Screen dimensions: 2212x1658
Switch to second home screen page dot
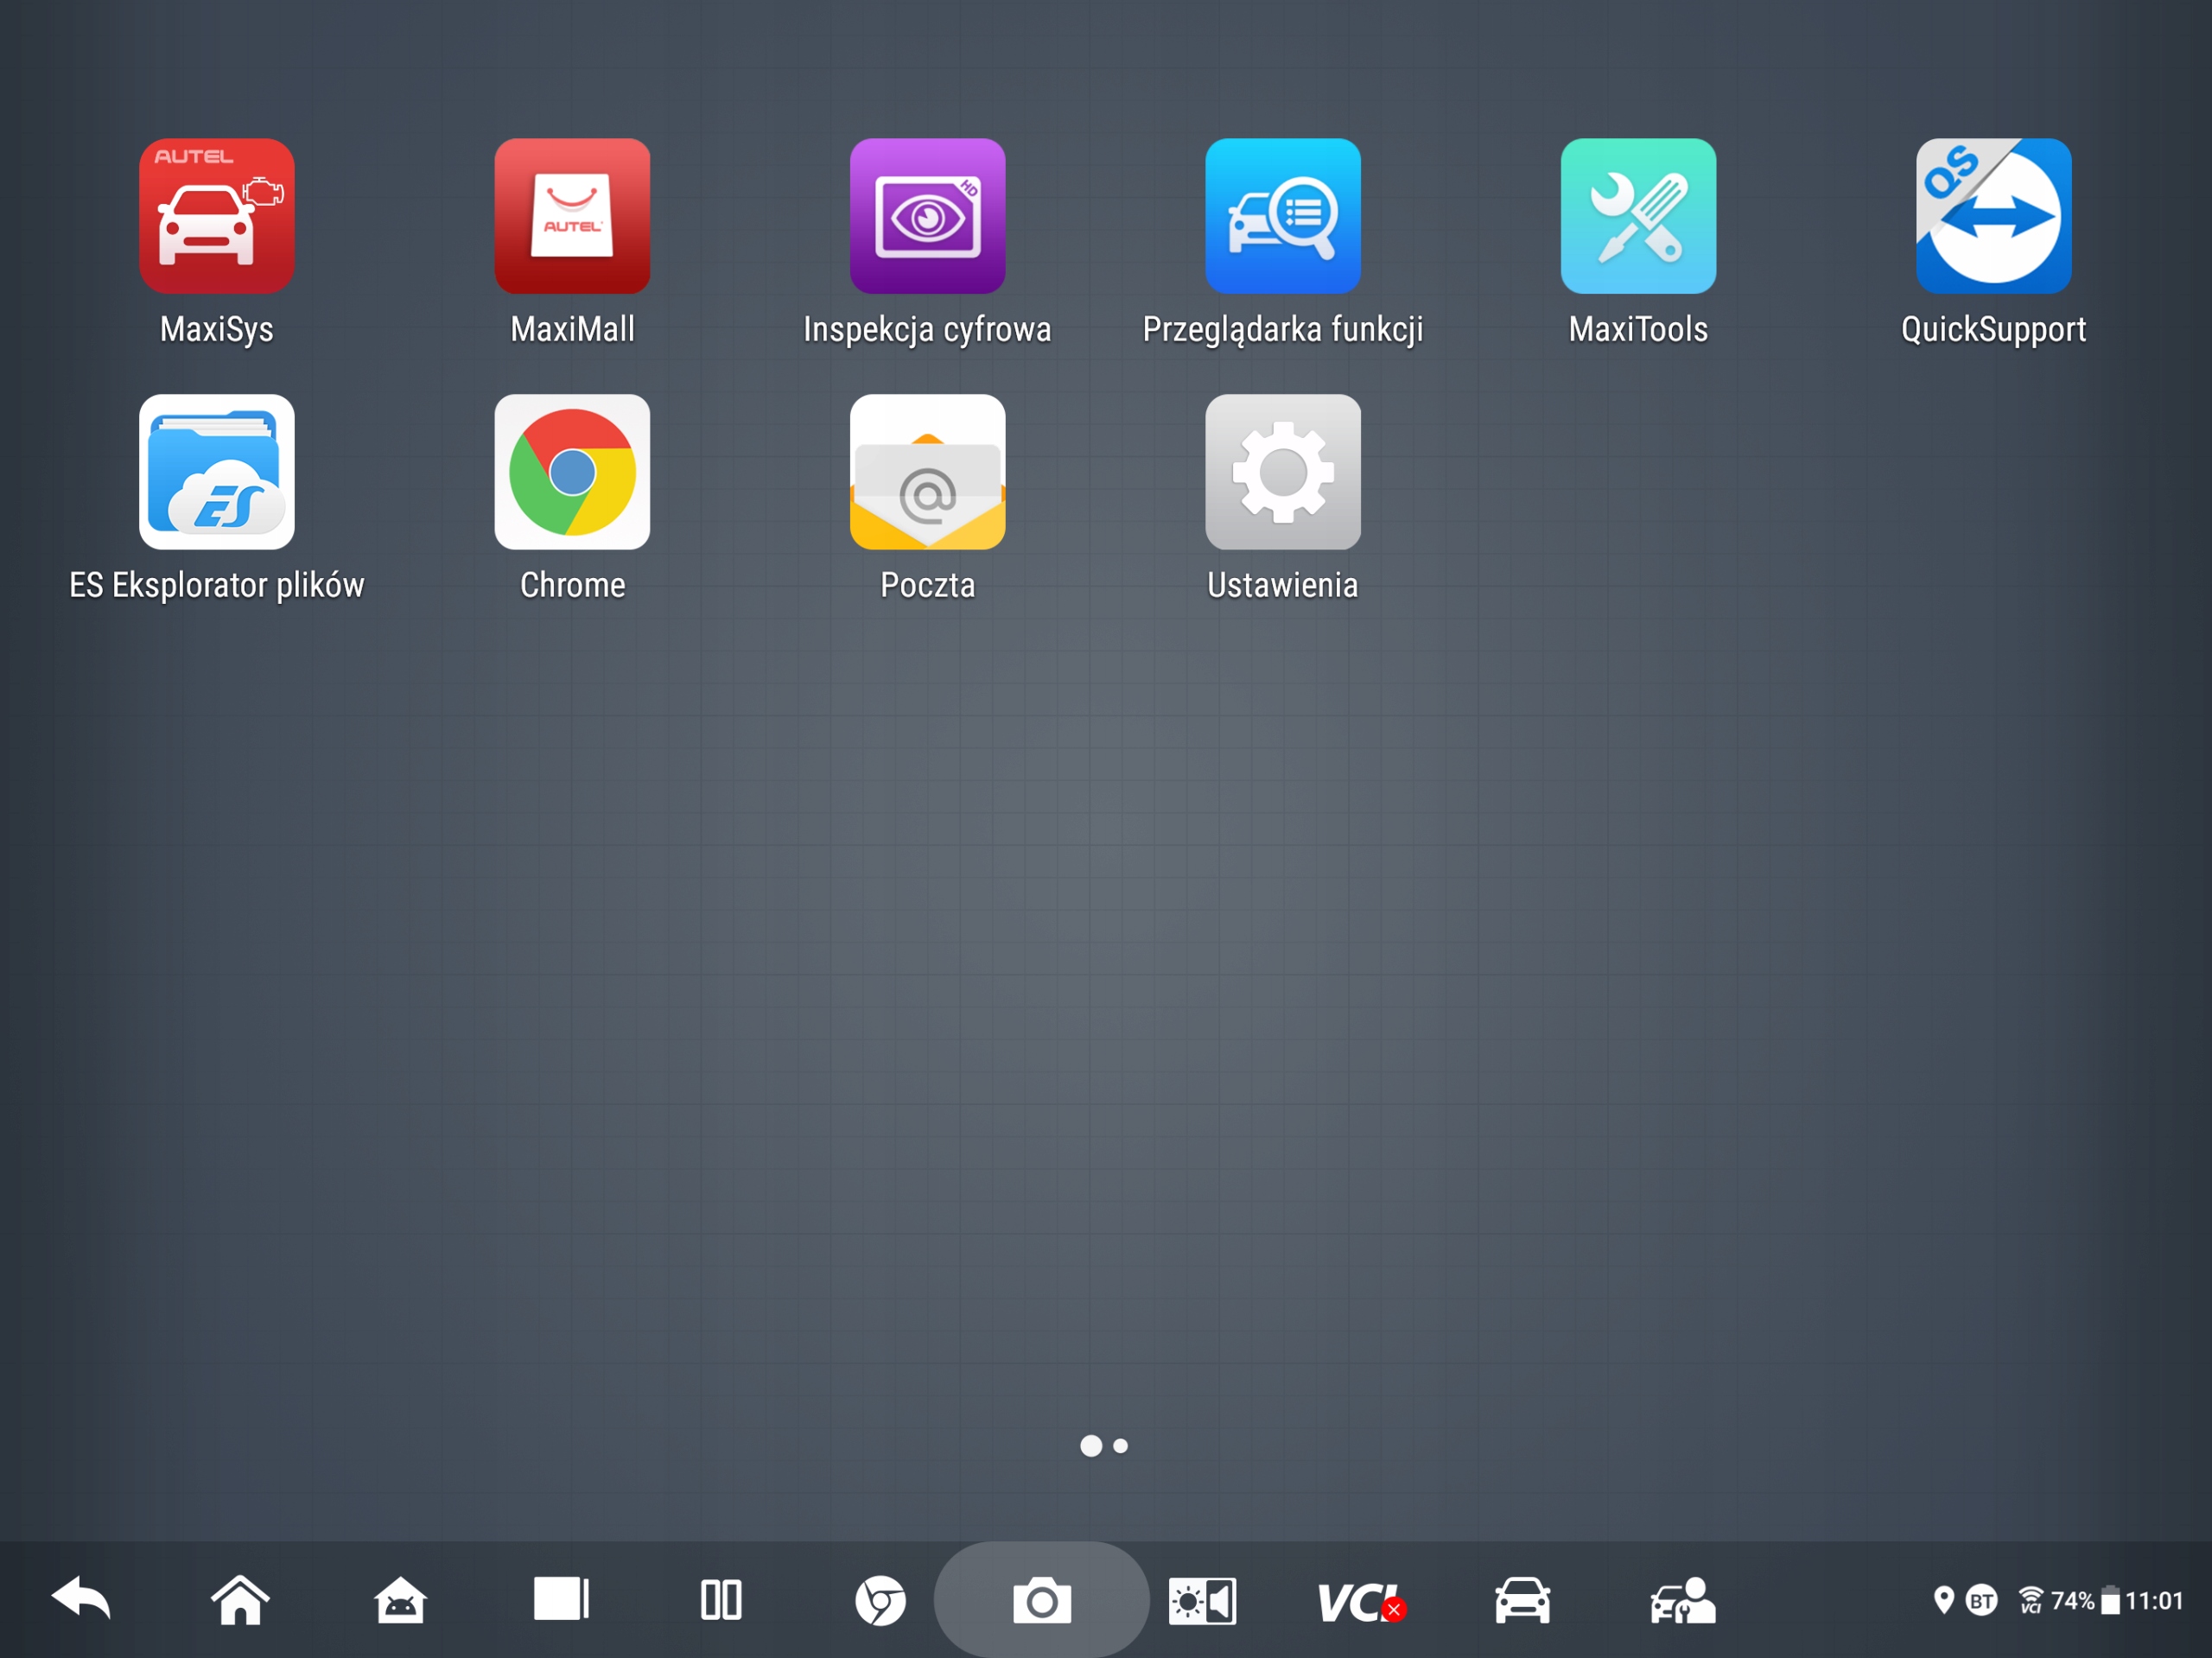pos(1120,1445)
